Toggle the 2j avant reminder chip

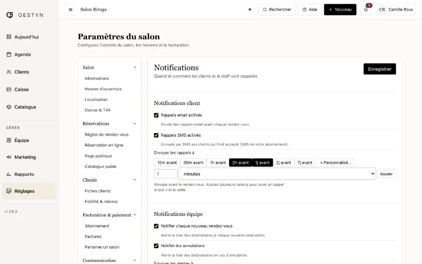(284, 163)
